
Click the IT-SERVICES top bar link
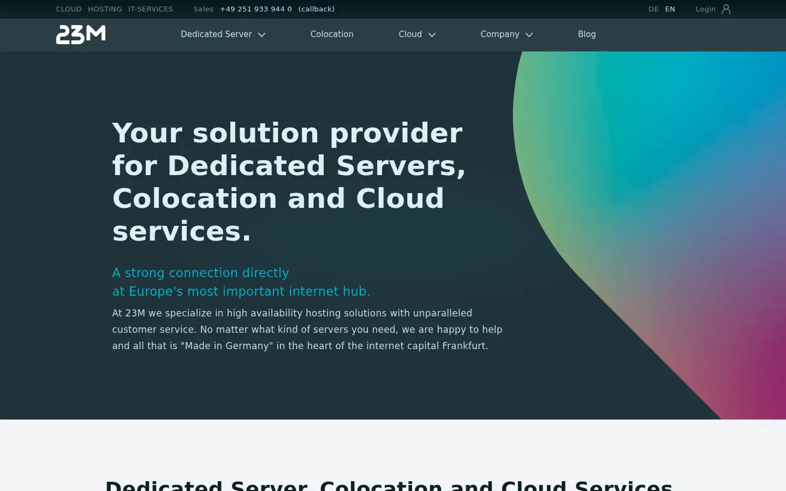coord(151,9)
